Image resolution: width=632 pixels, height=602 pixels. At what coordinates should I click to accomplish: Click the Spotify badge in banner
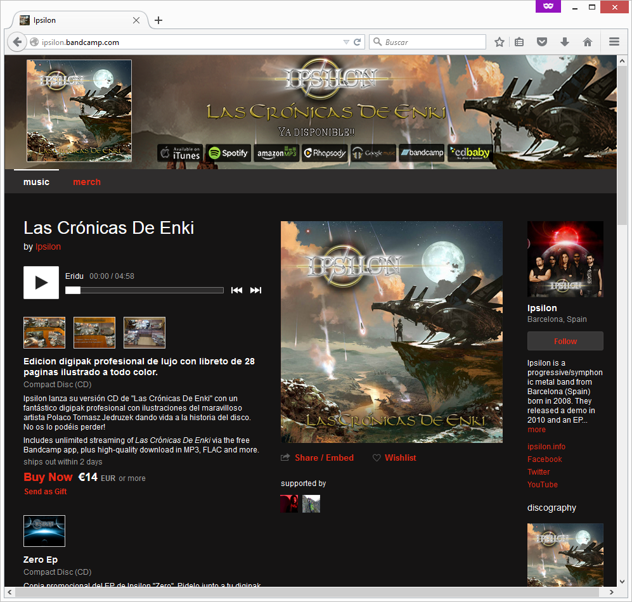(x=228, y=153)
